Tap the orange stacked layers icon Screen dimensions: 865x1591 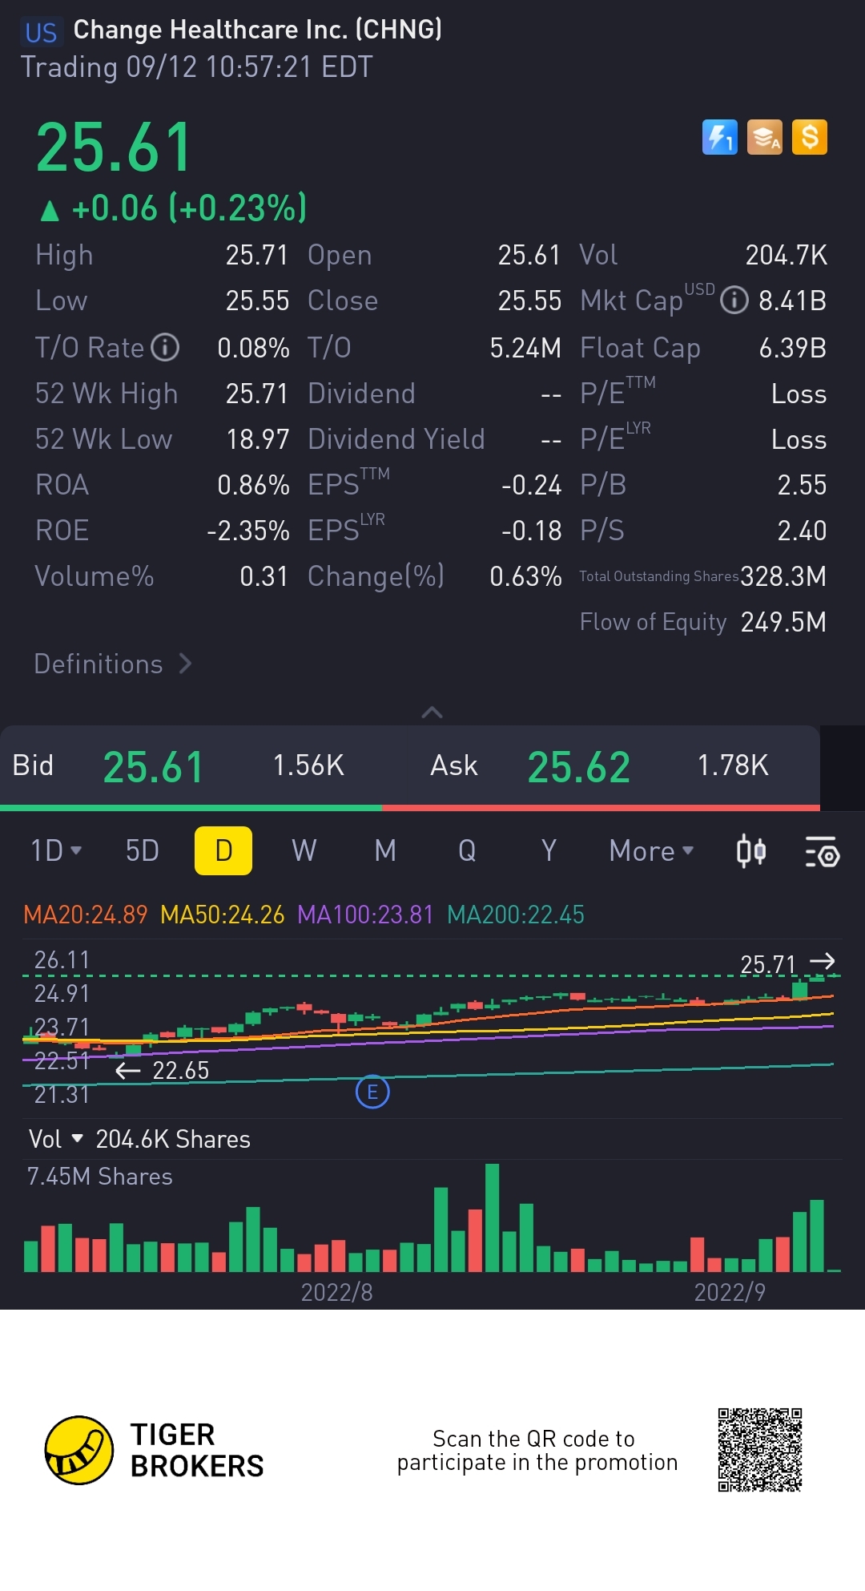coord(765,137)
